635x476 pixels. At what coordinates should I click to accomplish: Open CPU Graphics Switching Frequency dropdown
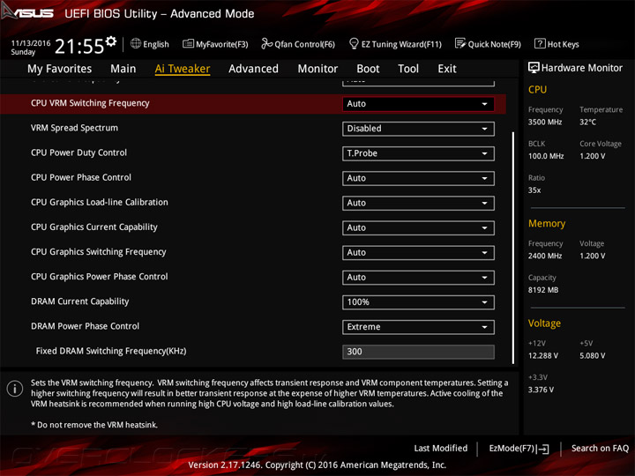point(418,253)
